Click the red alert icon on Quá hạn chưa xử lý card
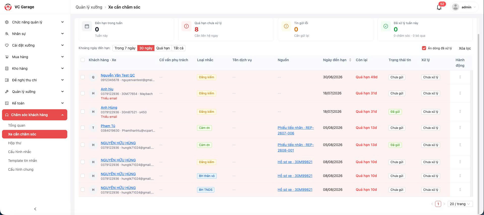484x215 pixels. (186, 26)
